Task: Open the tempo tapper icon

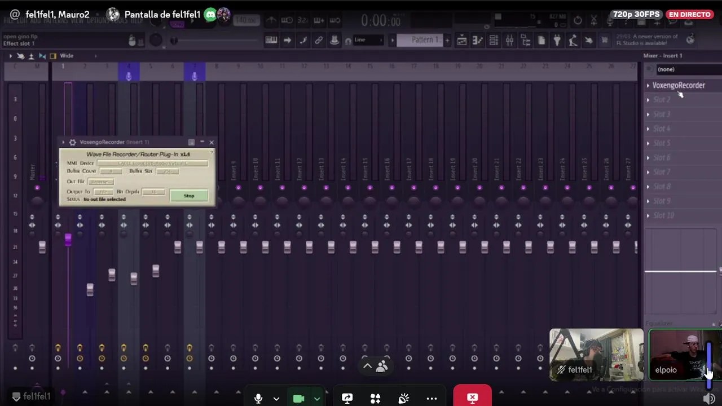Action: [573, 40]
